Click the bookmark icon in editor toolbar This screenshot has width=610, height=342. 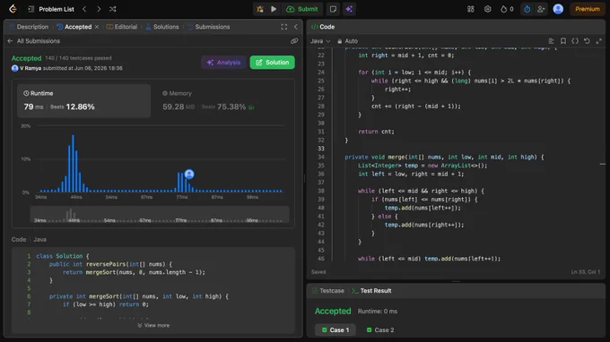[563, 41]
